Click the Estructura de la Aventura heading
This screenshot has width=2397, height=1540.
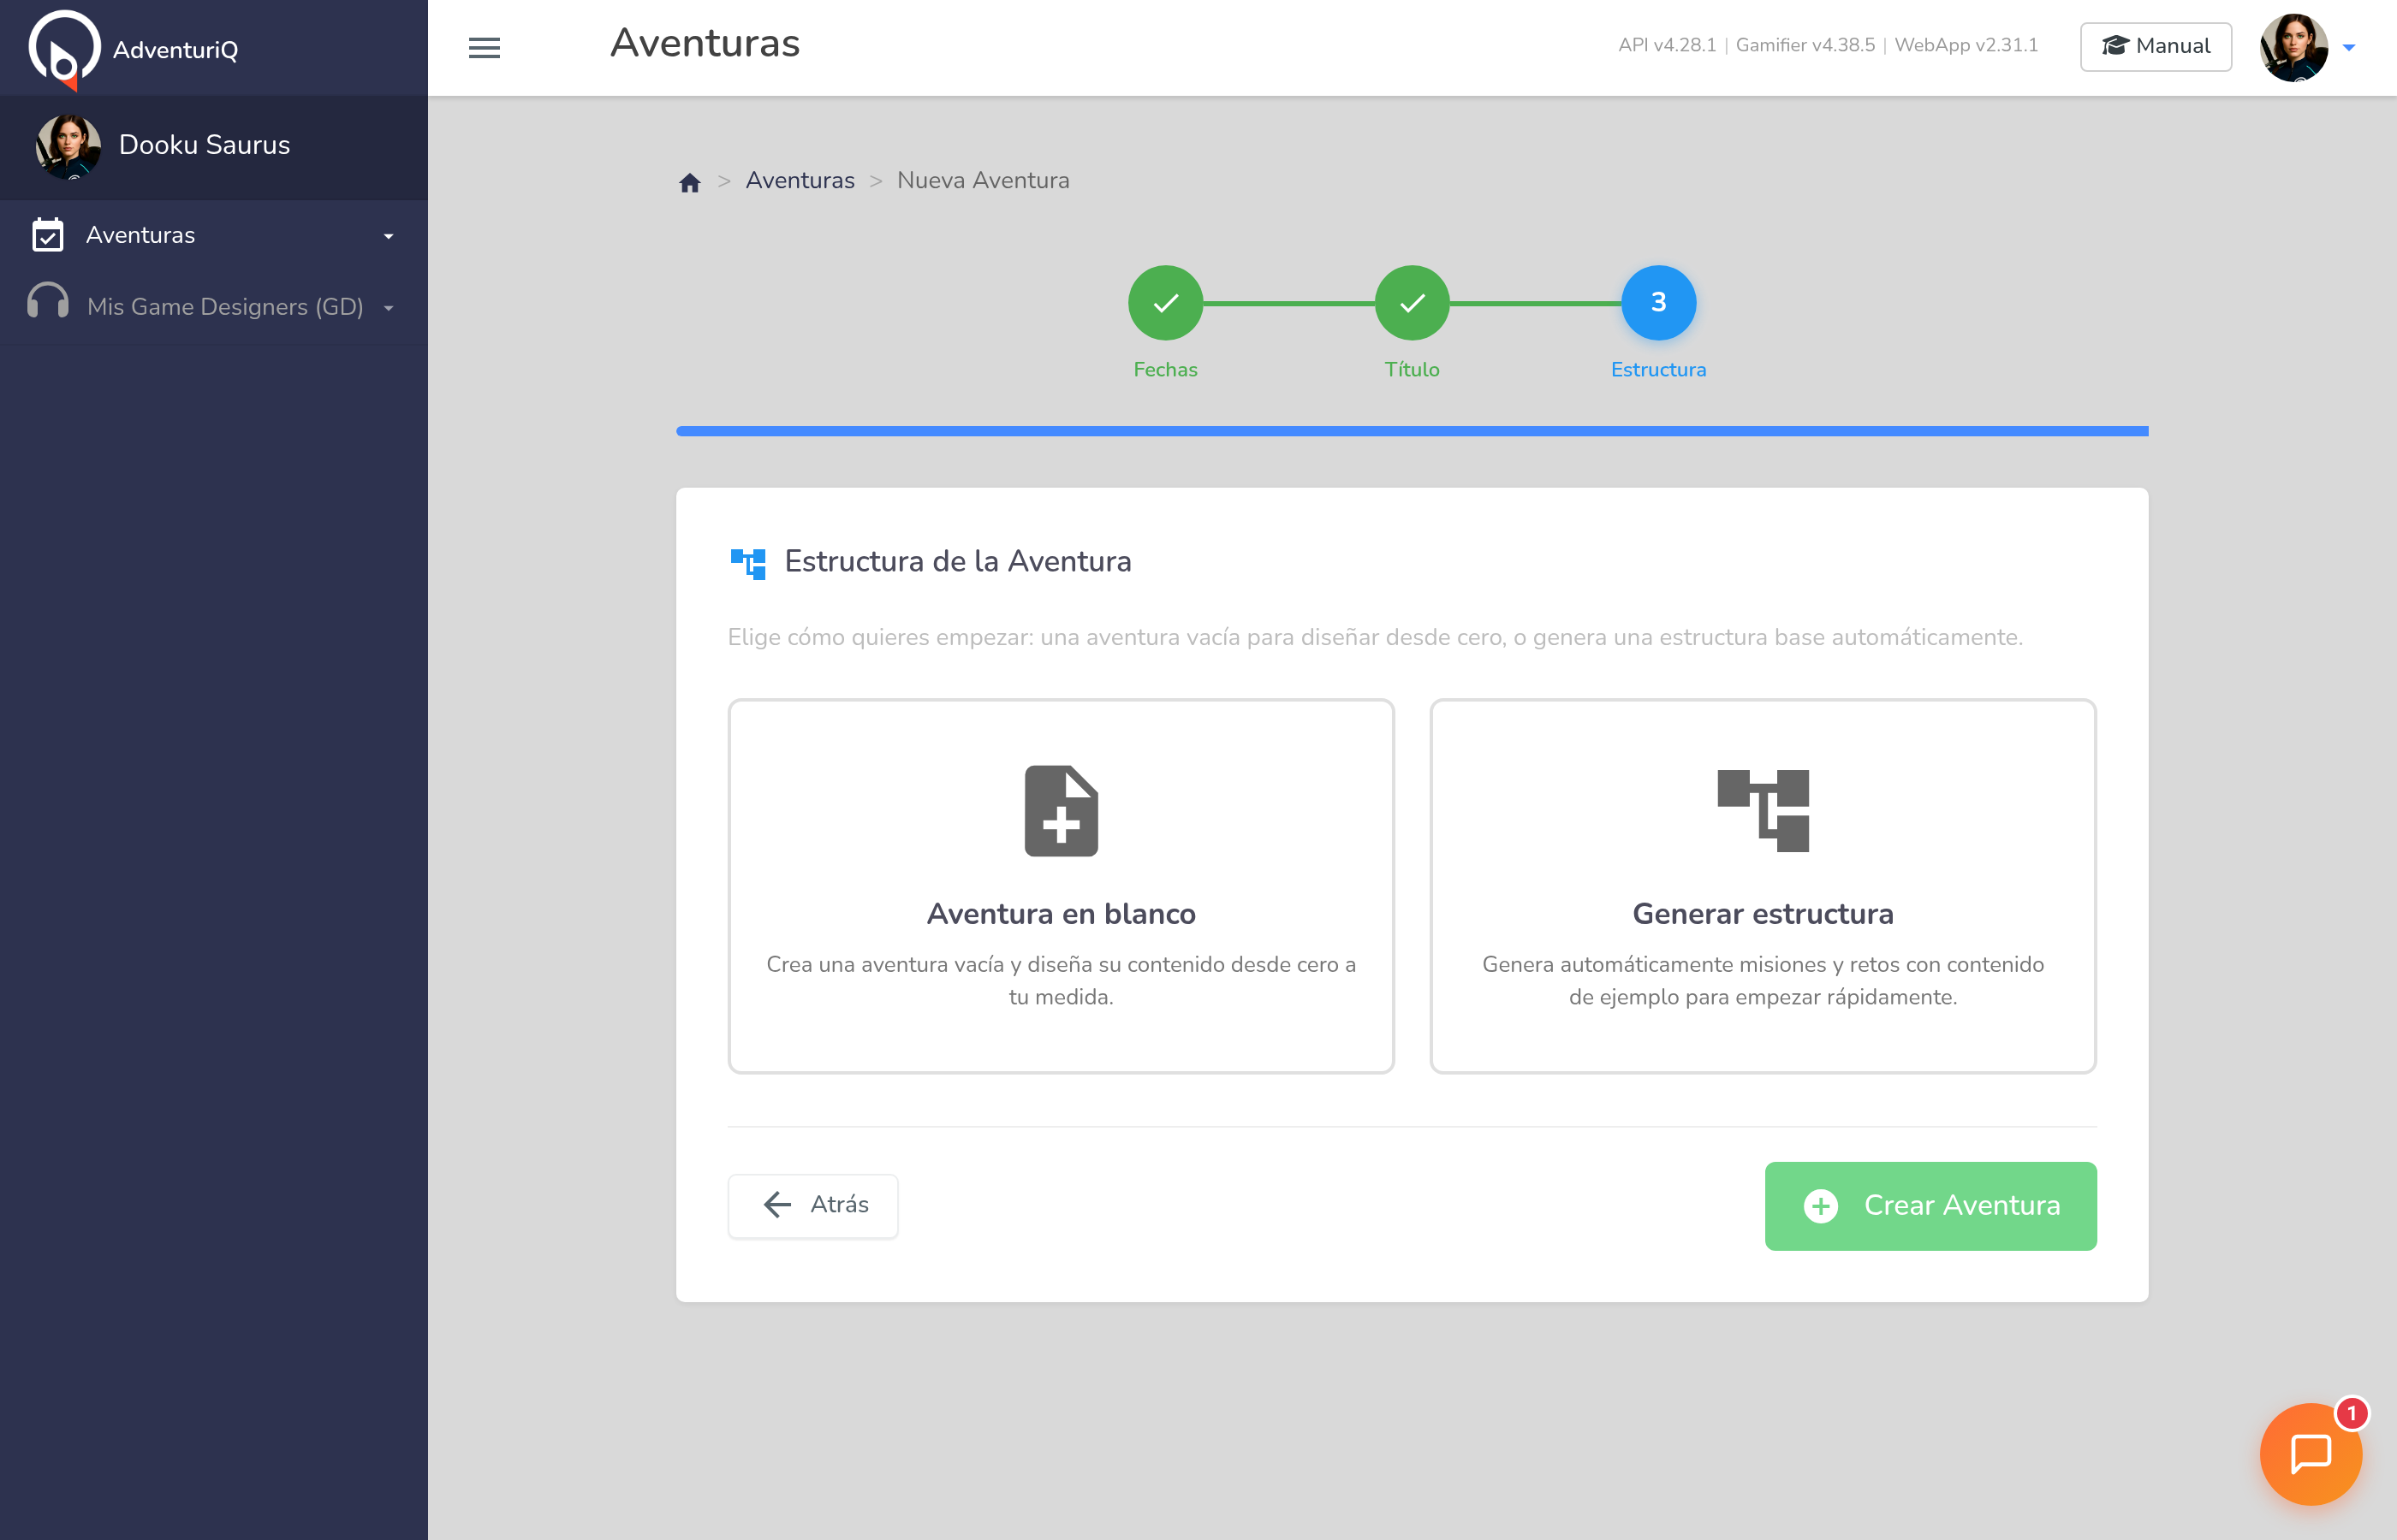pos(957,561)
